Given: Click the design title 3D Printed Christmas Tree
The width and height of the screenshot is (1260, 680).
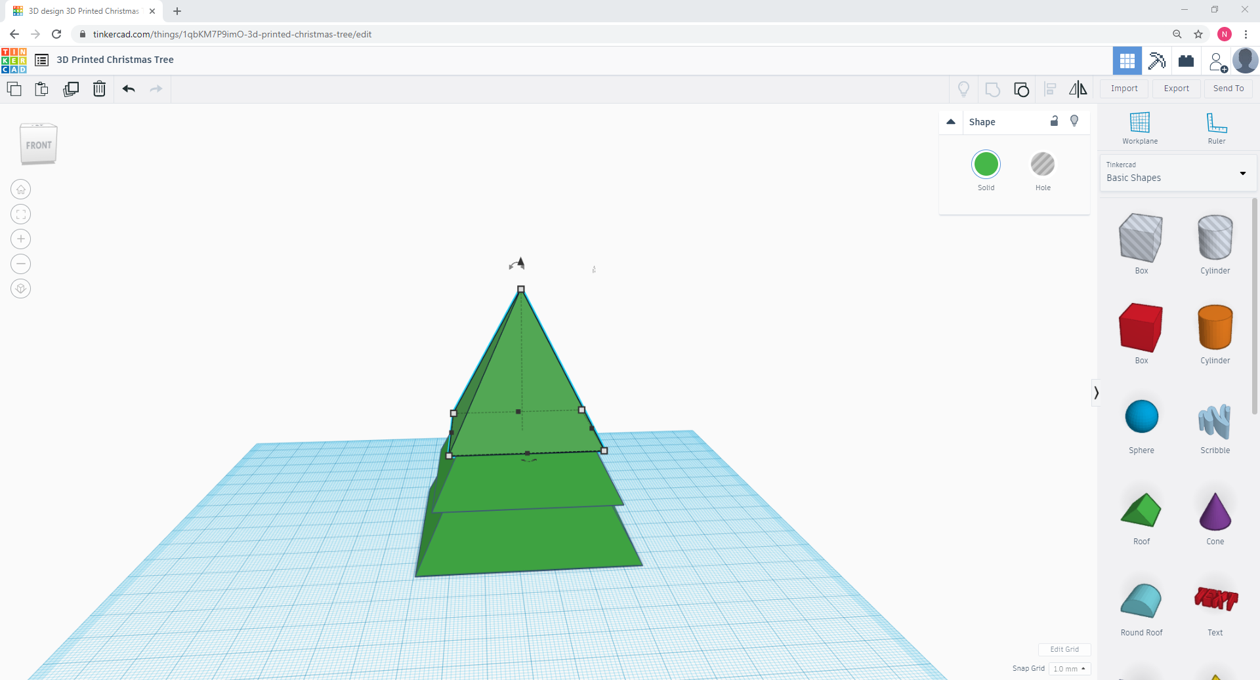Looking at the screenshot, I should click(x=115, y=60).
